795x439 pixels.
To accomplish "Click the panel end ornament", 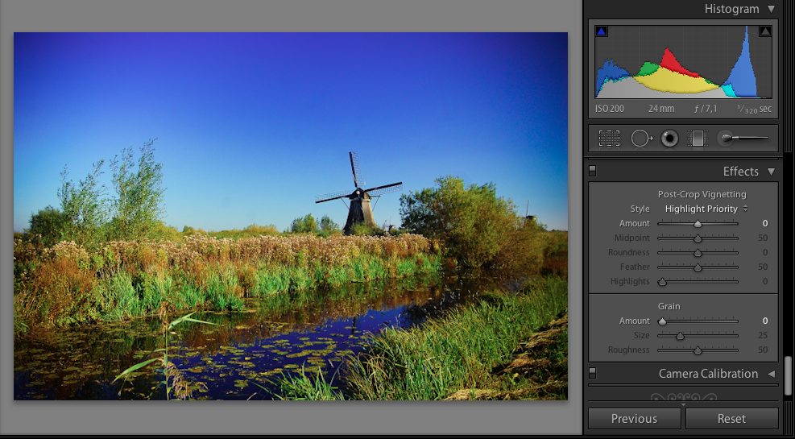I will [684, 397].
